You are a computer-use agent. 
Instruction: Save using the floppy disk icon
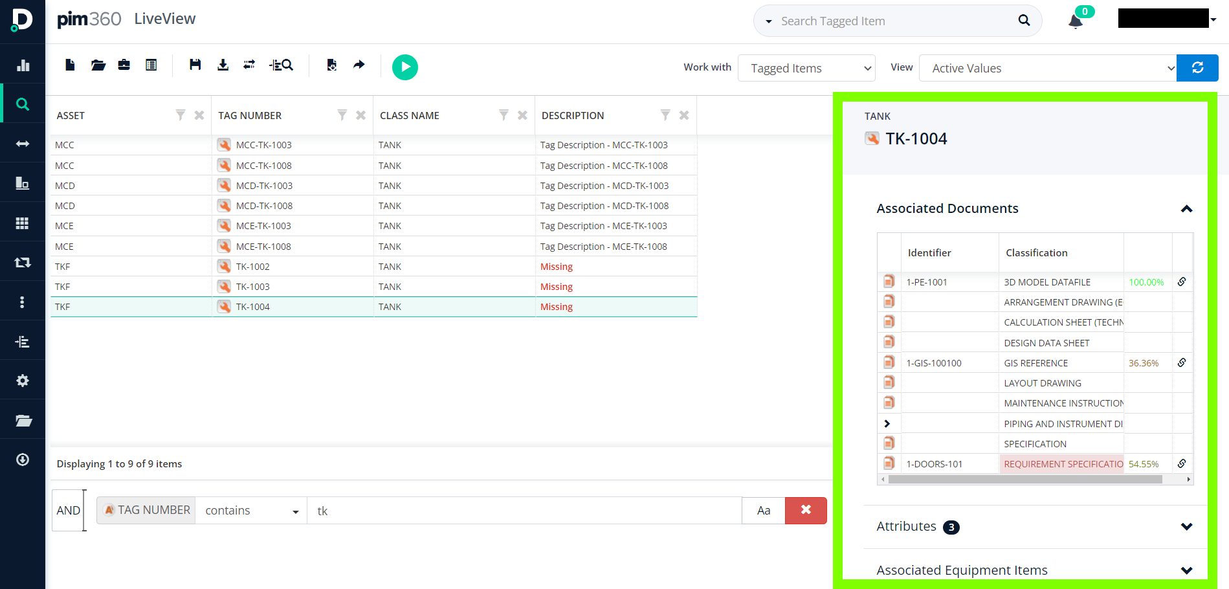(x=195, y=65)
